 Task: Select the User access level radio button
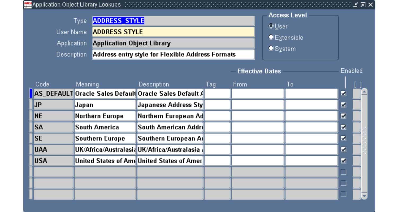tap(271, 26)
